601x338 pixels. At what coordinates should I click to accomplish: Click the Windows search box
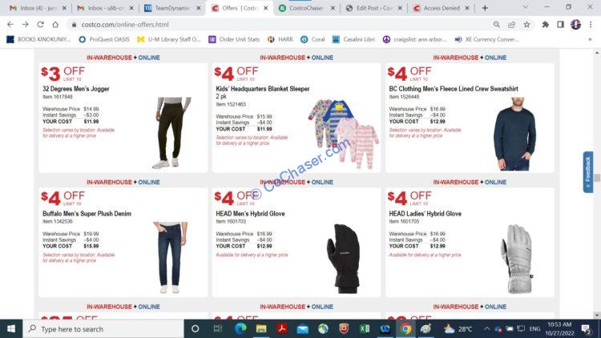coord(103,329)
